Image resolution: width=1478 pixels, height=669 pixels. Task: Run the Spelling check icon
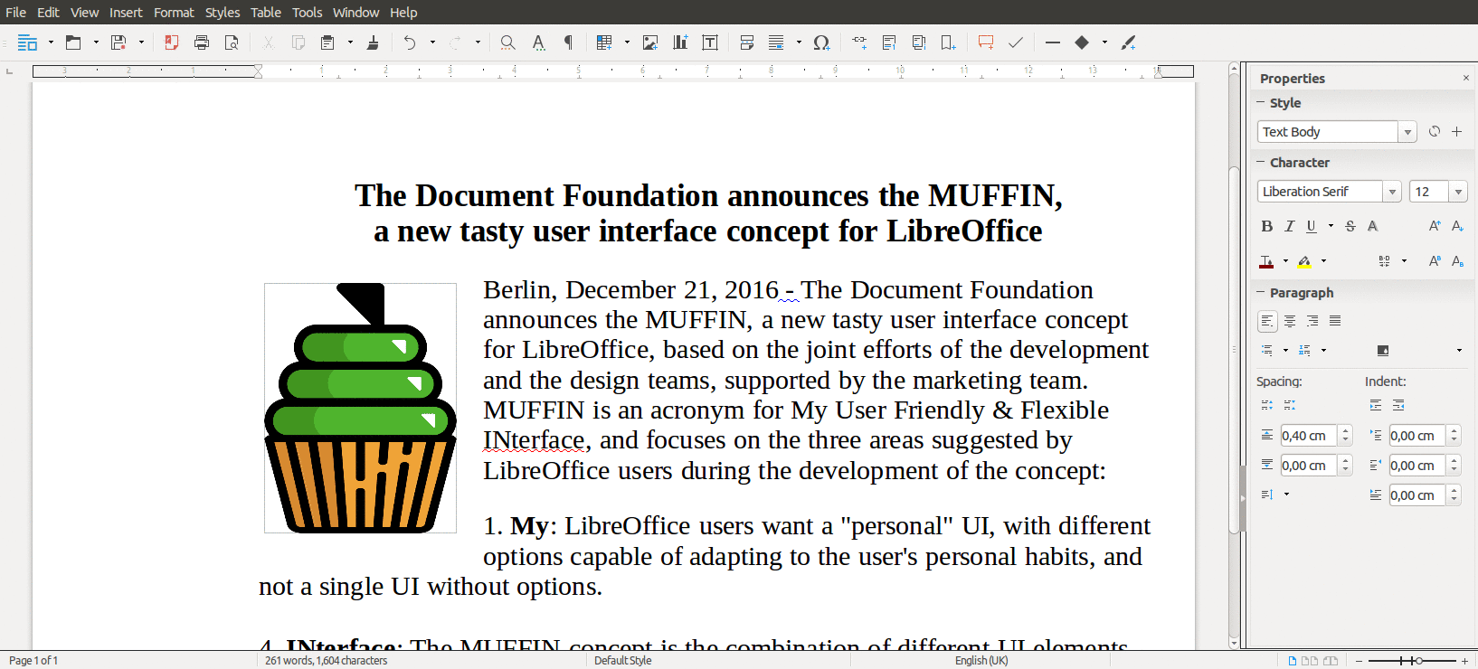click(x=538, y=42)
